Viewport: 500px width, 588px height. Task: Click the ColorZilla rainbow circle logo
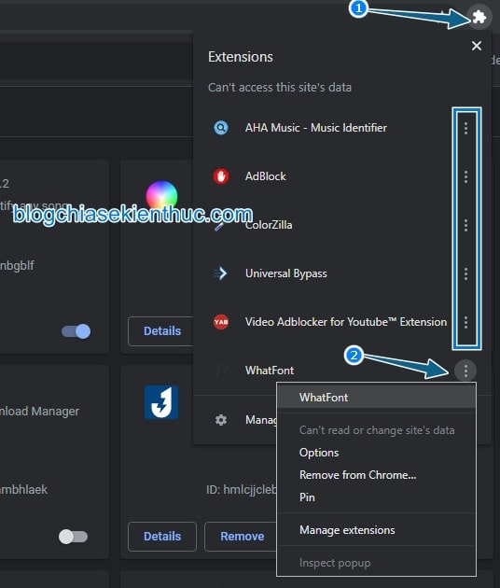point(161,196)
